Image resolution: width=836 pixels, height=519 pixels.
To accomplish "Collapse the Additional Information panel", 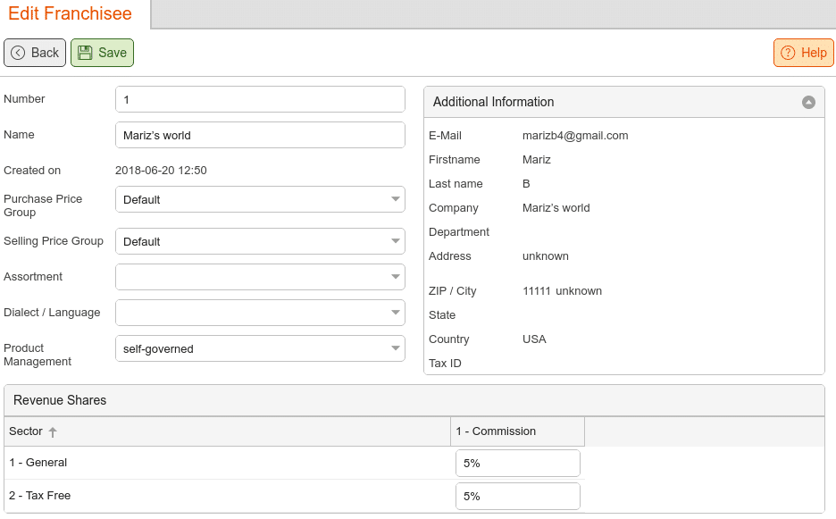I will tap(808, 102).
